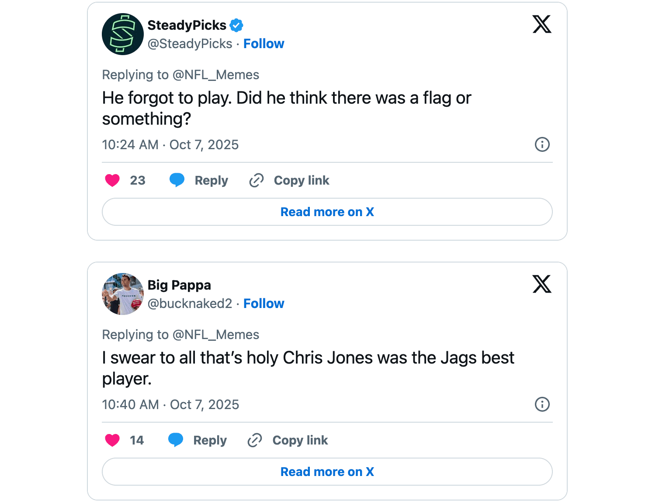Click the X logo on SteadyPicks tweet
This screenshot has height=504, width=659.
click(541, 24)
